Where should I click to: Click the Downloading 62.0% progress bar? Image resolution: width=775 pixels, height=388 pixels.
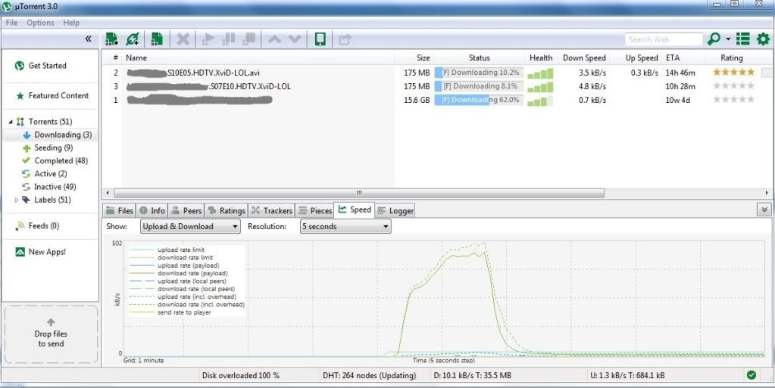(479, 100)
